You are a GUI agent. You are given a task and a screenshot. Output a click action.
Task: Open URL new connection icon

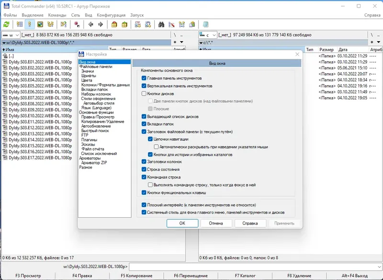[148, 24]
